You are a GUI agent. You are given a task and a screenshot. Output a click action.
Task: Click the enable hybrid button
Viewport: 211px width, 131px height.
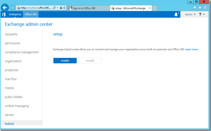coord(65,60)
